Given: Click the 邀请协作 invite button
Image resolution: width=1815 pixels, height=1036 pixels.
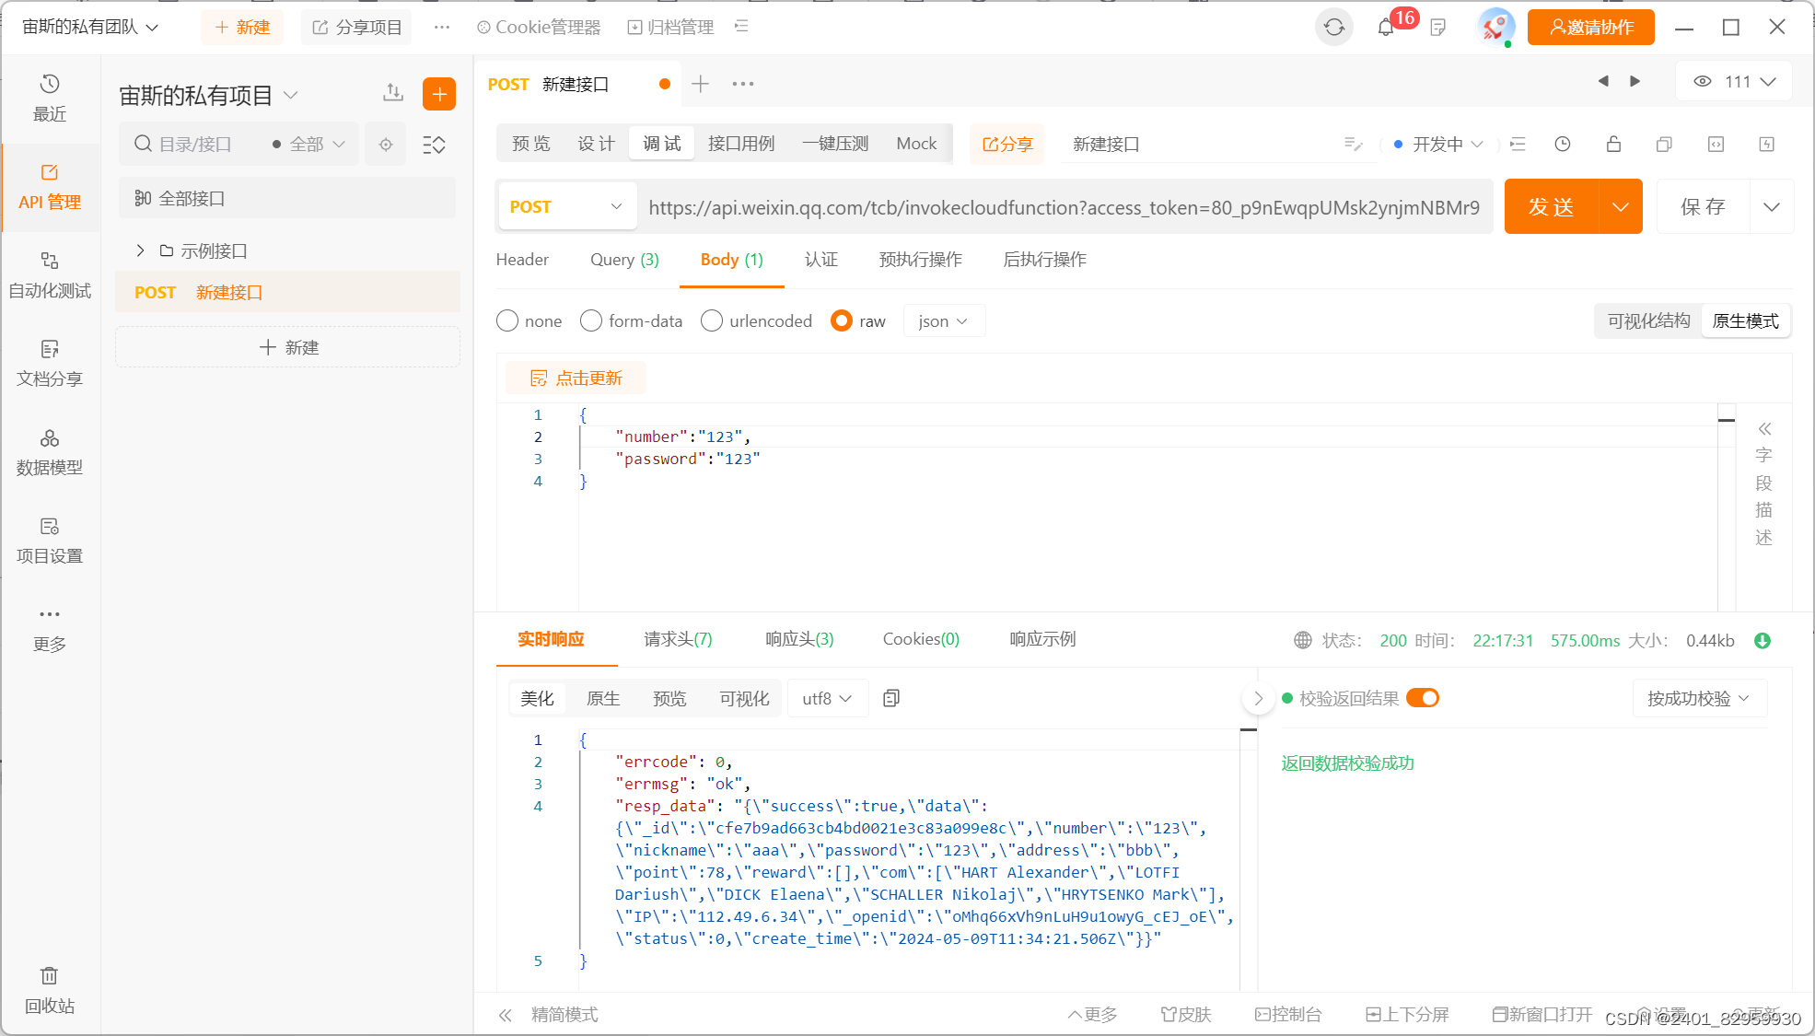Looking at the screenshot, I should (1590, 28).
